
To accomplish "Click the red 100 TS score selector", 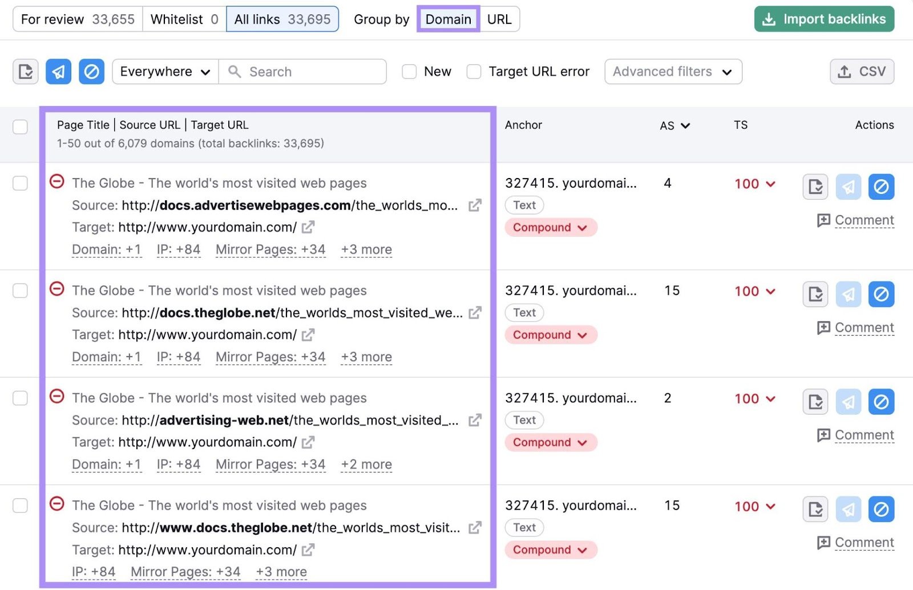I will pos(754,184).
